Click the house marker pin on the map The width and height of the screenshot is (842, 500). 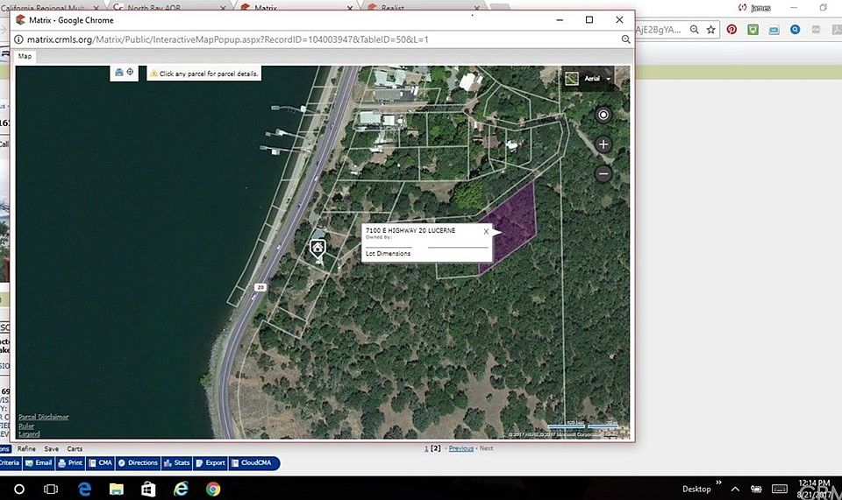(318, 248)
